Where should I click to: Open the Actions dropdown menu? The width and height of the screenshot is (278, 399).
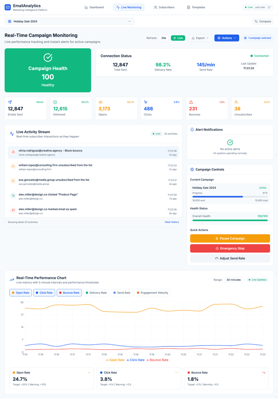coord(226,38)
